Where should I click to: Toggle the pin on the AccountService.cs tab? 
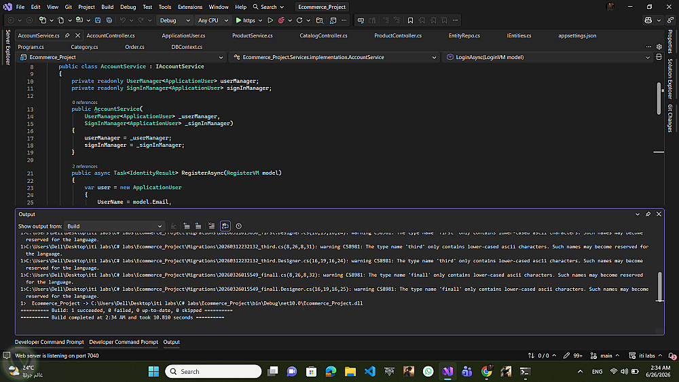coord(67,35)
